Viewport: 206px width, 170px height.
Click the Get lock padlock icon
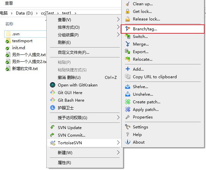click(x=128, y=12)
